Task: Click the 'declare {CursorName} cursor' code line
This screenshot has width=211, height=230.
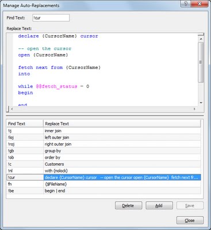Action: (x=58, y=36)
